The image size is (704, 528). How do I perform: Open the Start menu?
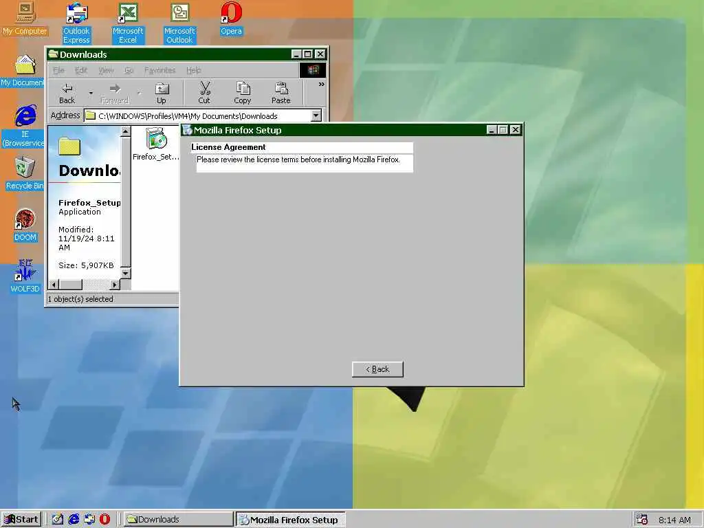21,520
